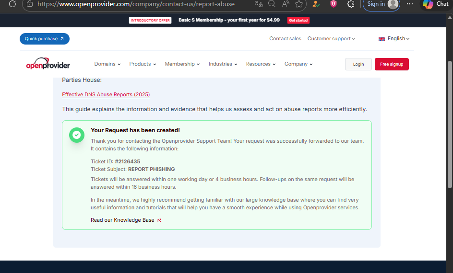
Task: Click the address bar URL
Action: [136, 4]
